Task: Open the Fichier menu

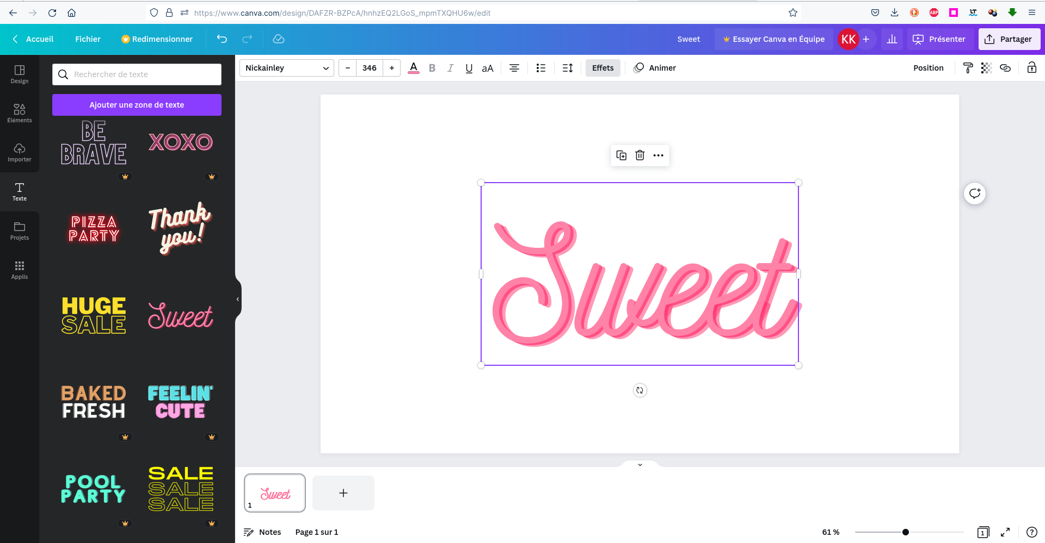Action: (88, 39)
